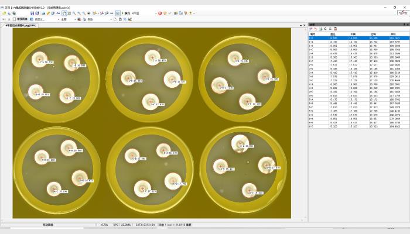Choose the 'Aa' text annotation tool
410x234 pixels.
click(x=57, y=13)
